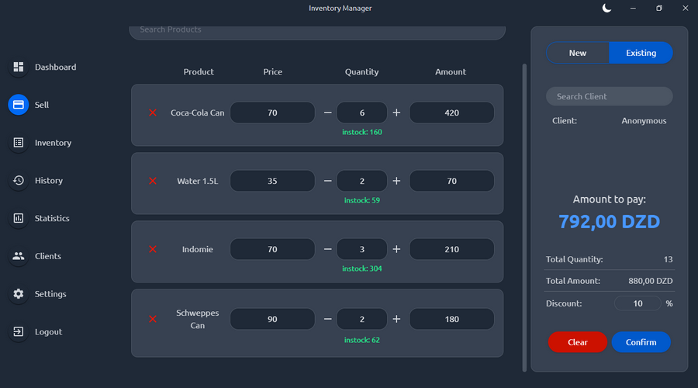The image size is (698, 388).
Task: Click 'instock: 160' text
Action: (362, 132)
